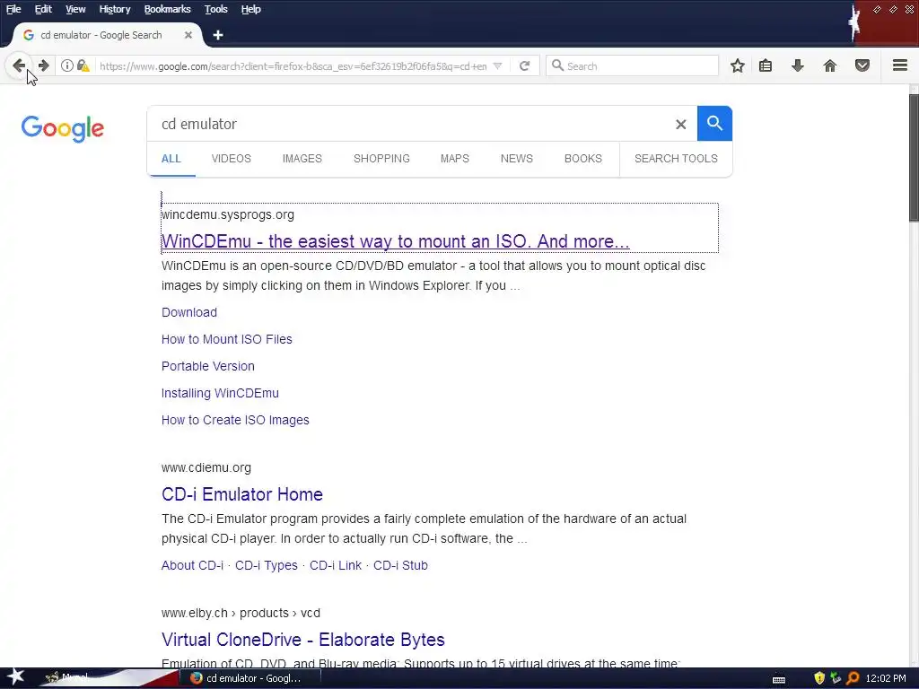
Task: Click the Firefox icon on the taskbar button
Action: [197, 678]
